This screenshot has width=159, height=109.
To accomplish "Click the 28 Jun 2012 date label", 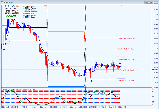I will point(5,107).
